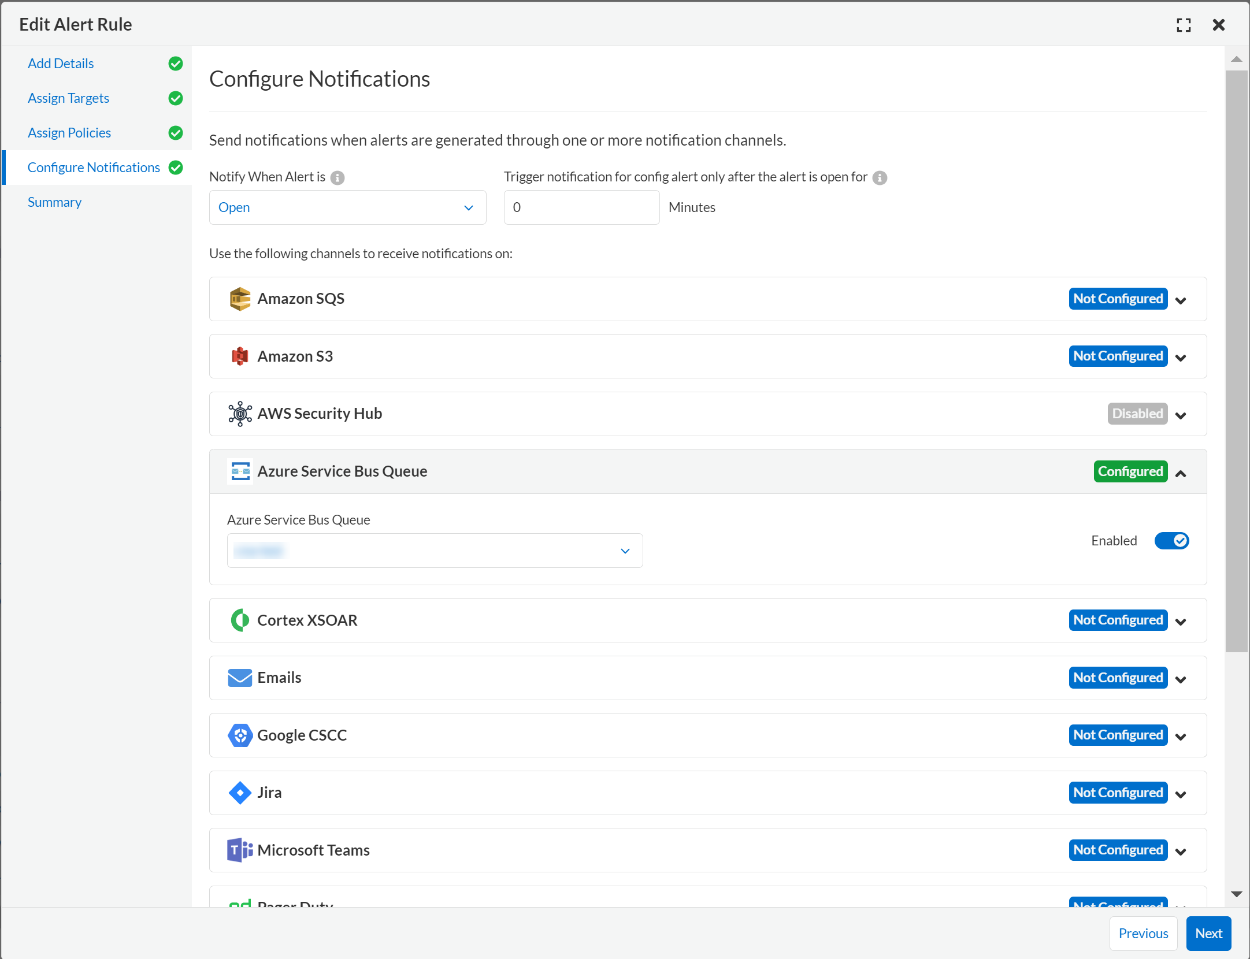
Task: Click the Jira diamond icon
Action: tap(240, 793)
